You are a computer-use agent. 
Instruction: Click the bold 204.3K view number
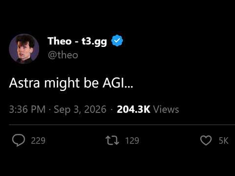click(134, 110)
